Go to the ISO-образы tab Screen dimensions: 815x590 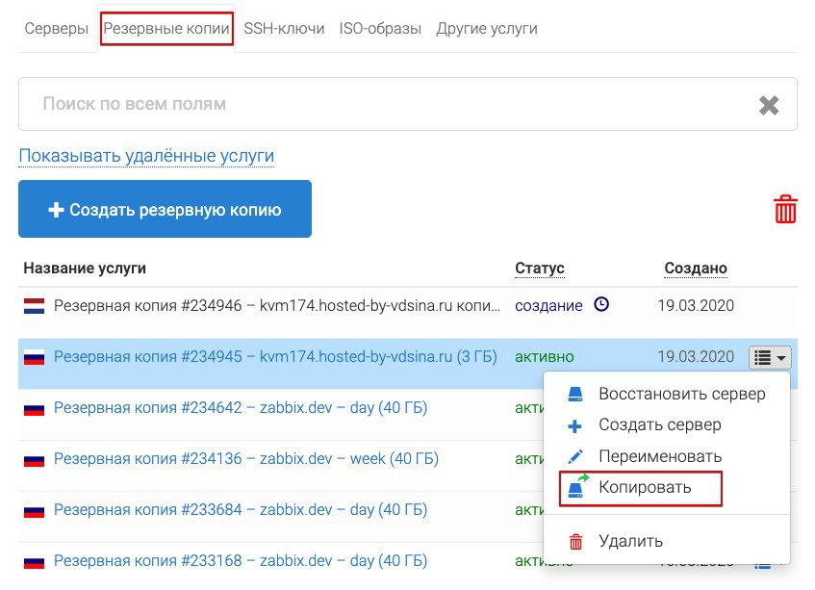(x=380, y=28)
